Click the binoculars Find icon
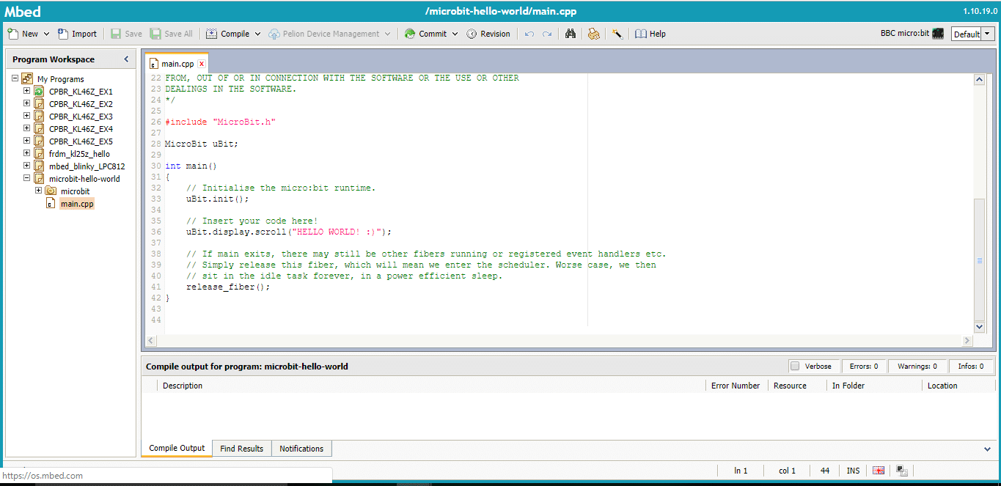The height and width of the screenshot is (486, 1001). (571, 34)
